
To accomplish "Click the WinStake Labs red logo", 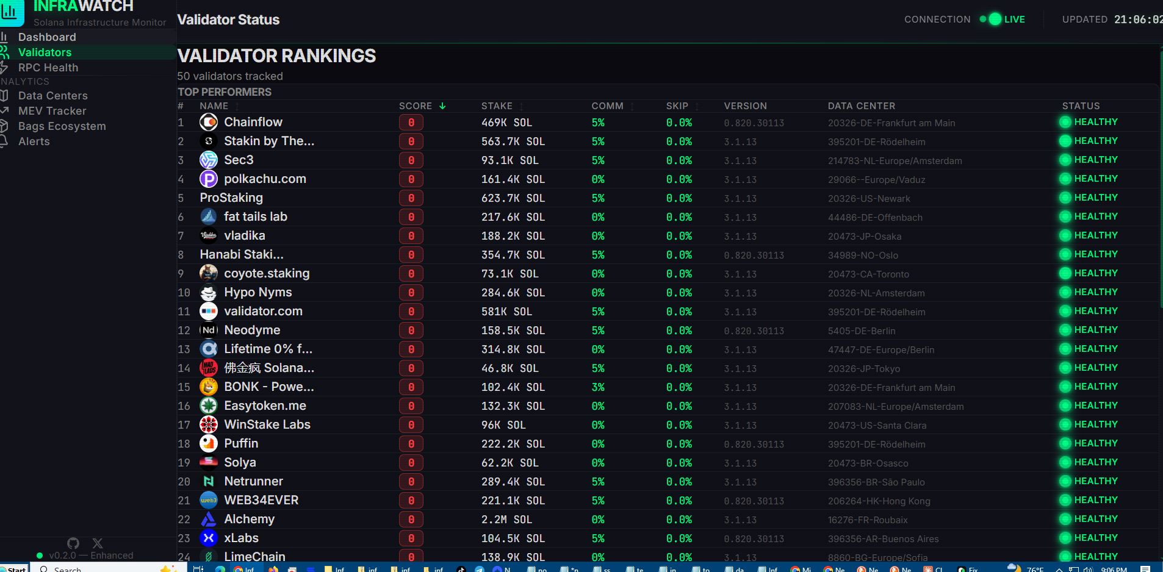I will tap(209, 424).
